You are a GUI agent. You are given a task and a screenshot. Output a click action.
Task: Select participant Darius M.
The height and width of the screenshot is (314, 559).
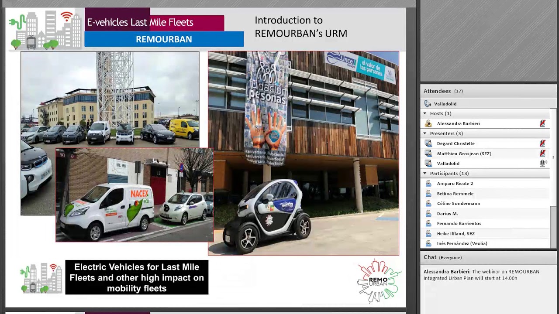tap(447, 214)
